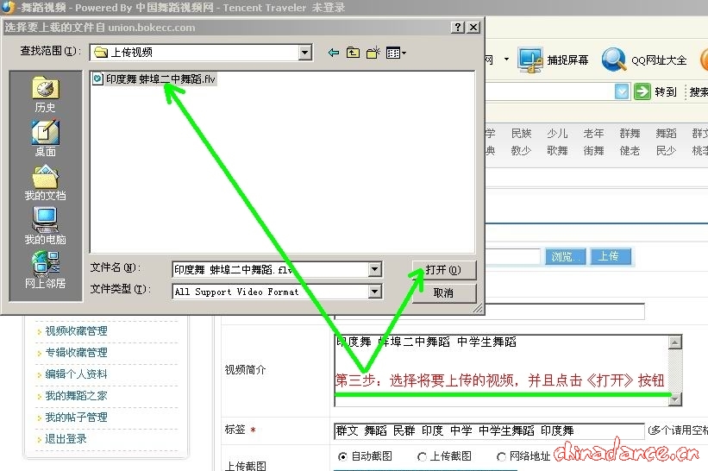The image size is (708, 471).
Task: Select the 自动截图 radio button
Action: 342,456
